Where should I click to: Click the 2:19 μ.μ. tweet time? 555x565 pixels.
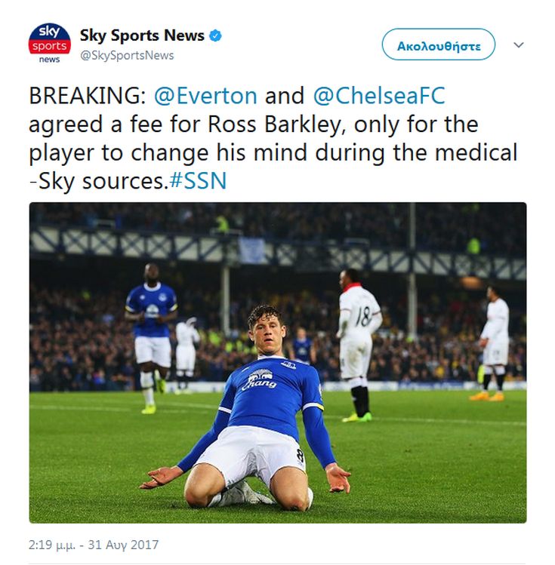(56, 545)
